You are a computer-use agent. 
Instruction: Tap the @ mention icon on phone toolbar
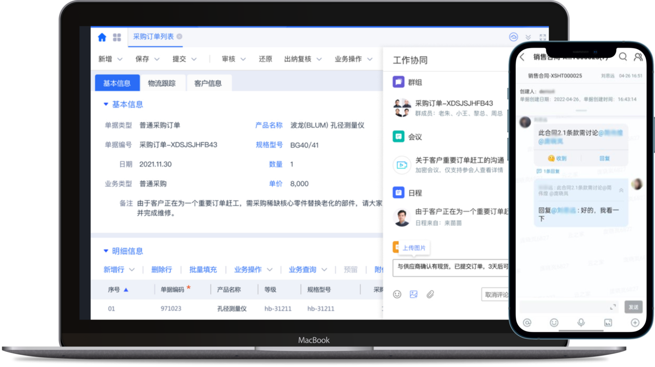click(527, 322)
